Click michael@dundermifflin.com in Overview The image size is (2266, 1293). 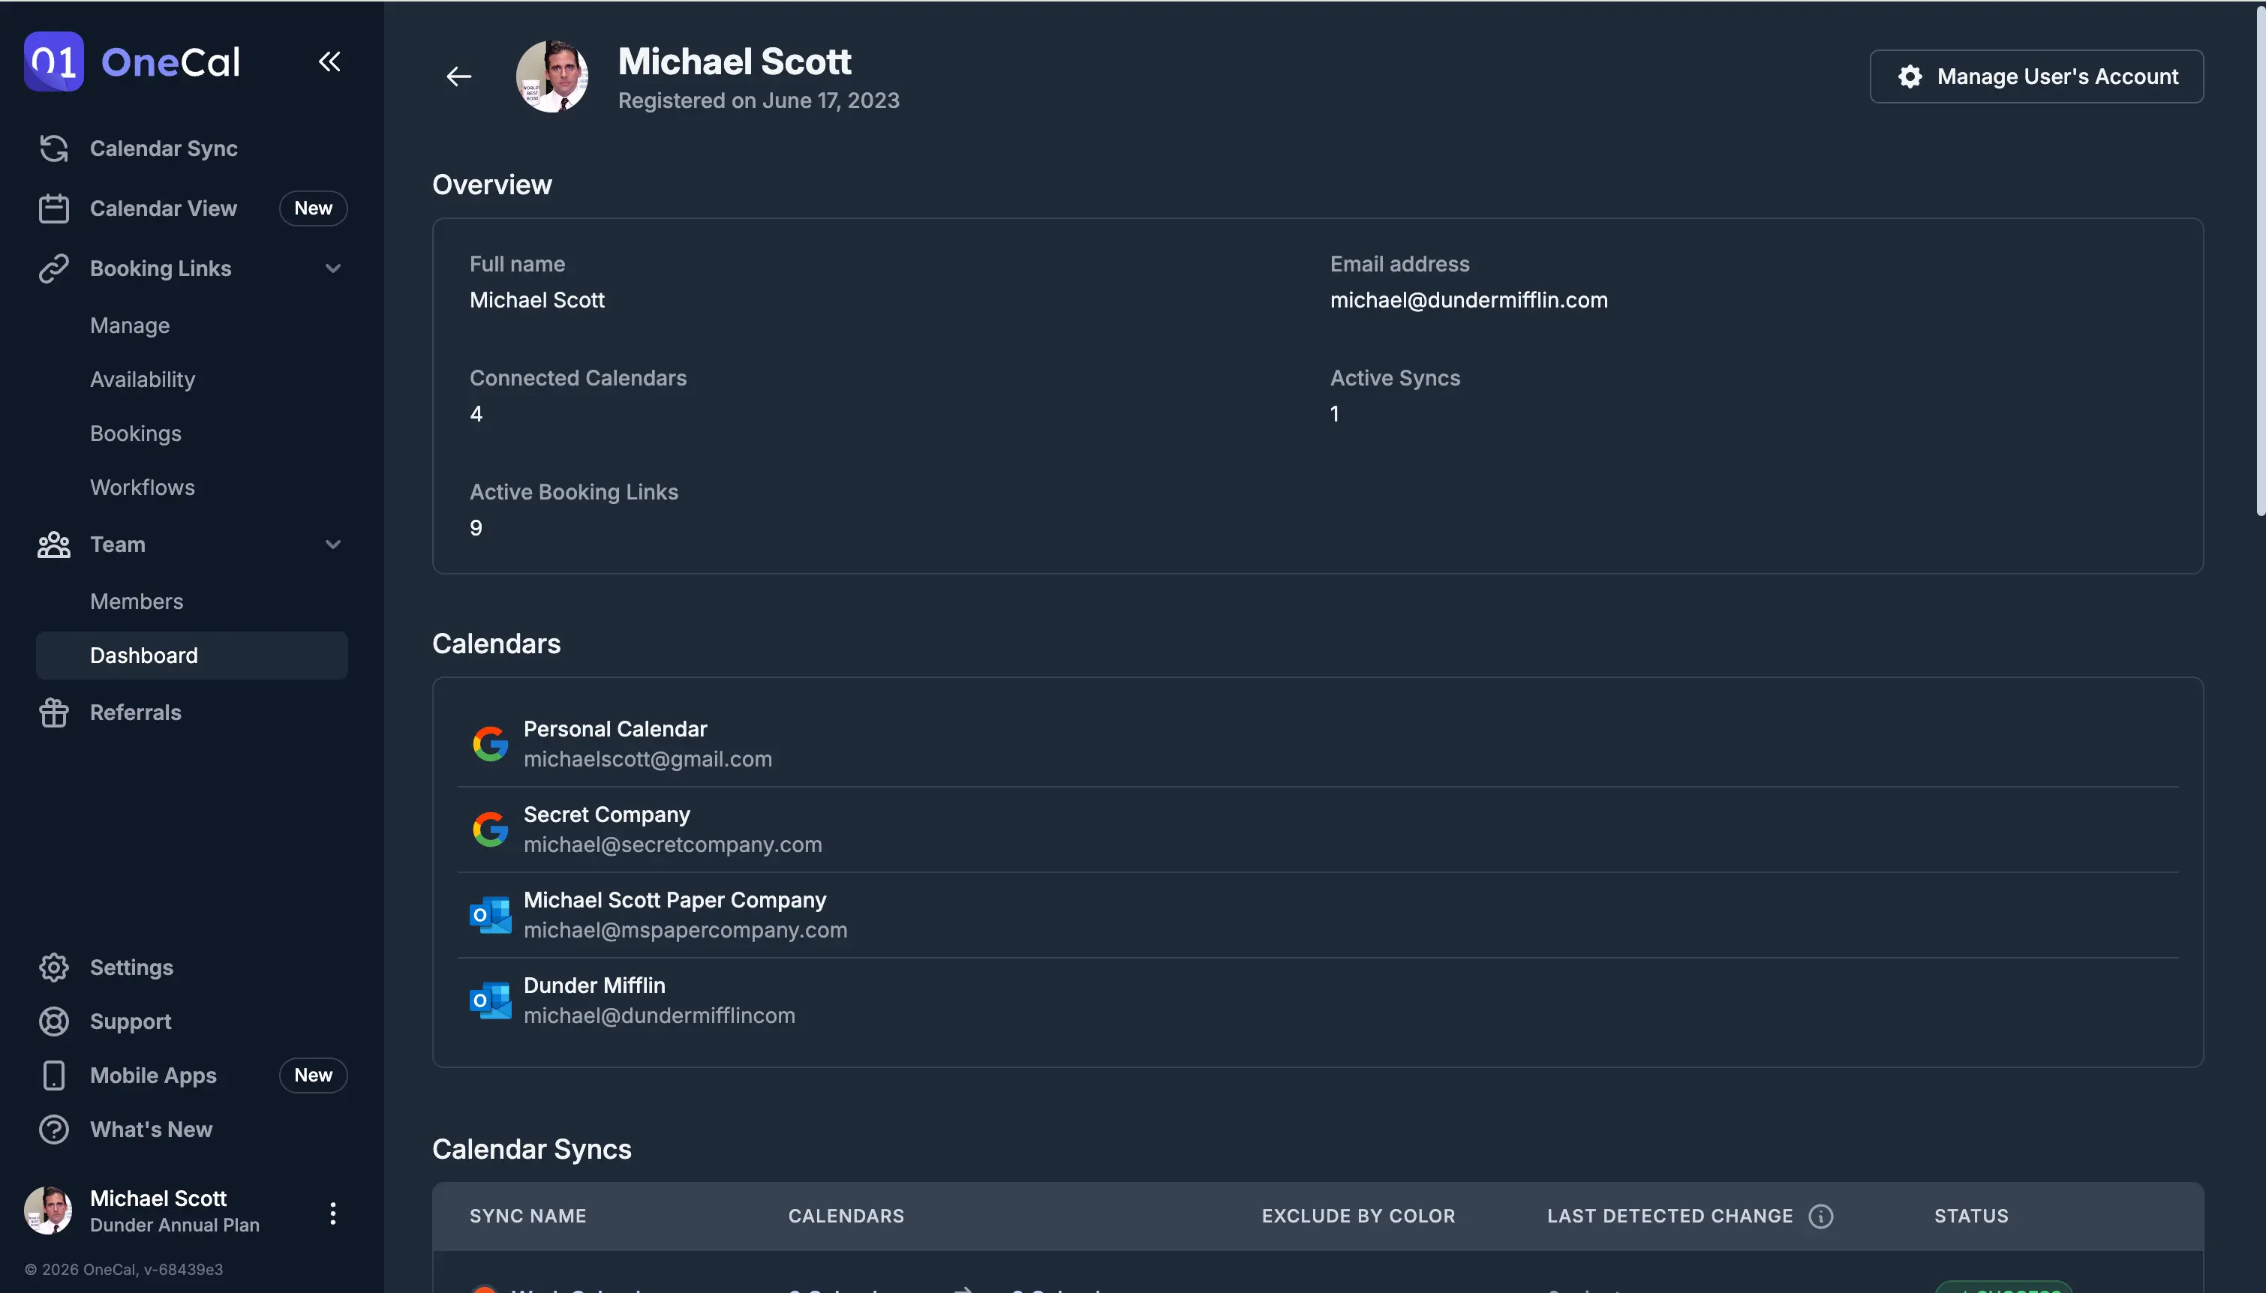click(1468, 300)
